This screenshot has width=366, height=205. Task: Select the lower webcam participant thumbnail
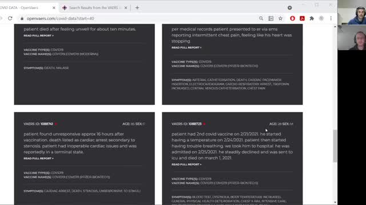(352, 38)
